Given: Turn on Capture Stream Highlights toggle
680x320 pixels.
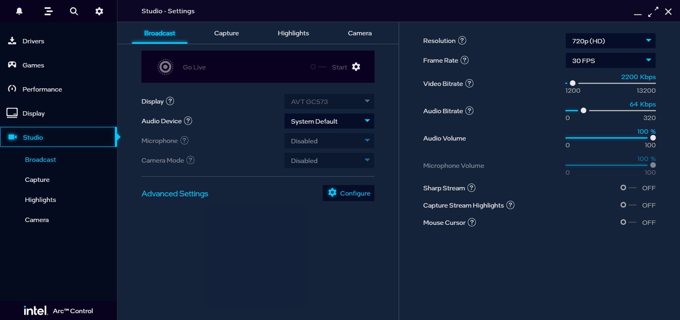Looking at the screenshot, I should click(628, 205).
